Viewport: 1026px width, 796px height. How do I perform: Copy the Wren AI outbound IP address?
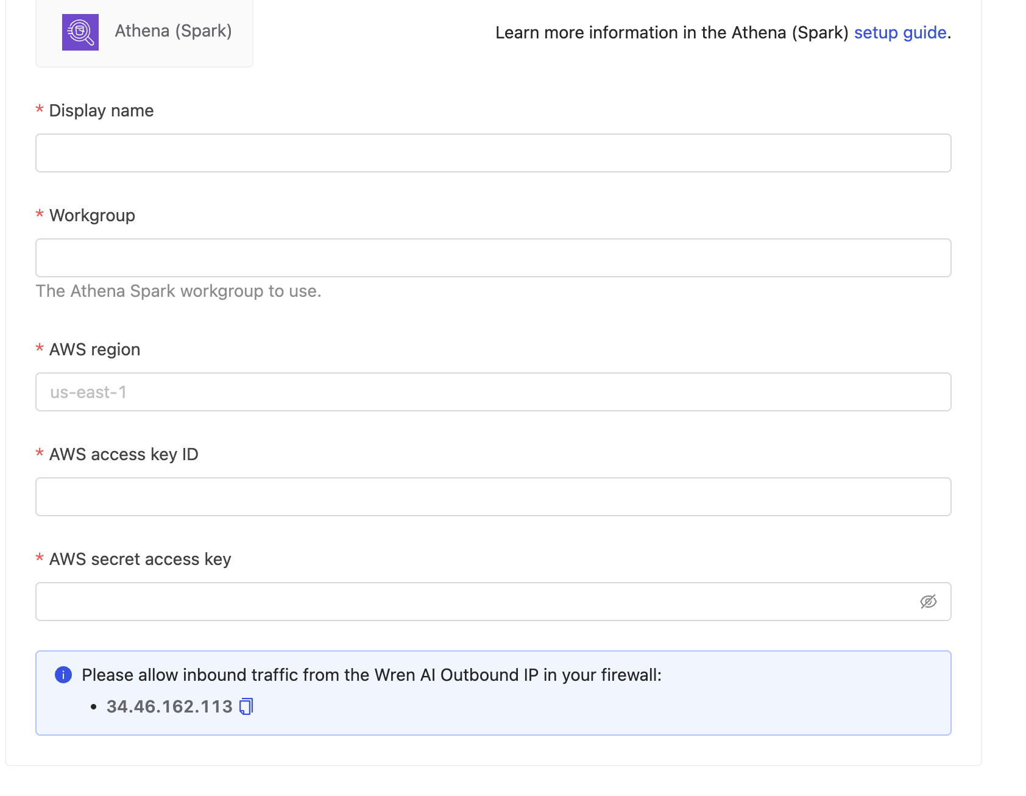[246, 706]
